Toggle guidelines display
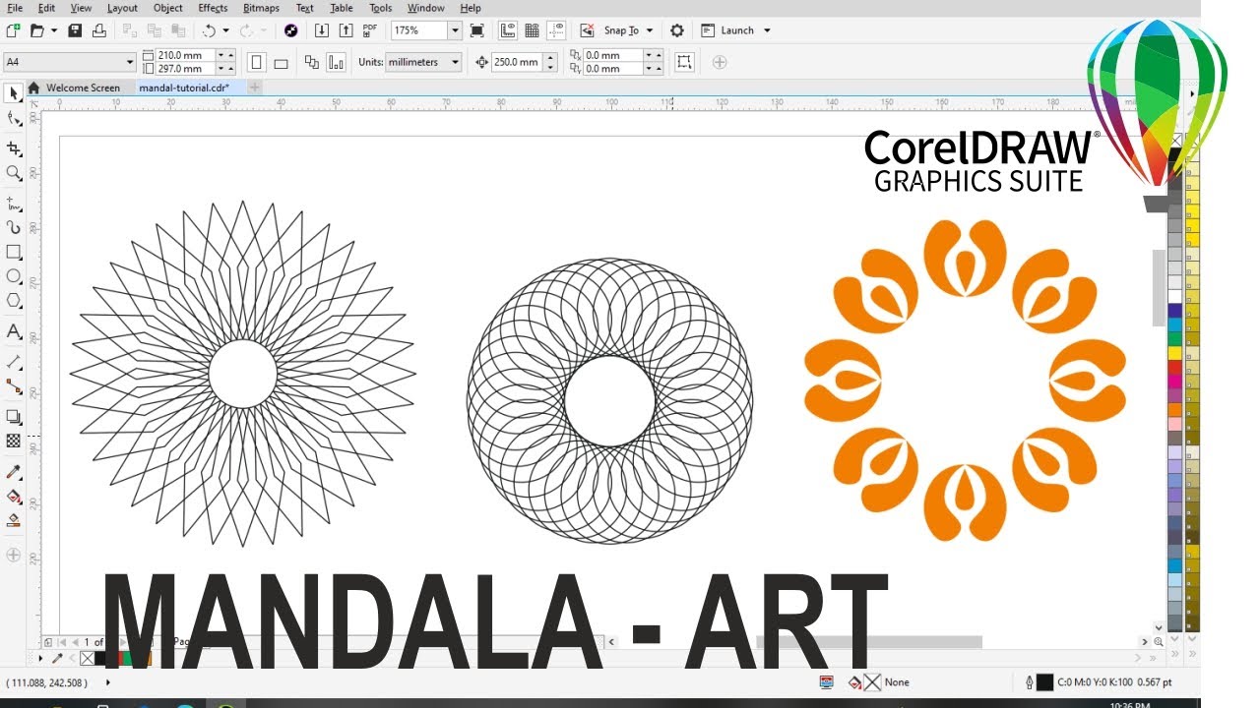This screenshot has height=708, width=1260. point(556,30)
